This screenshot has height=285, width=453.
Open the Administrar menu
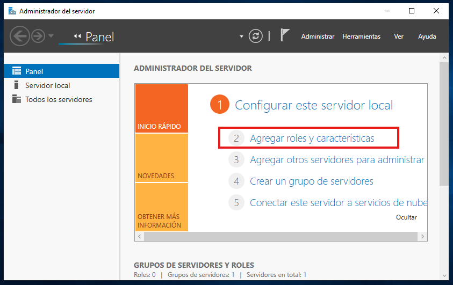pos(318,36)
